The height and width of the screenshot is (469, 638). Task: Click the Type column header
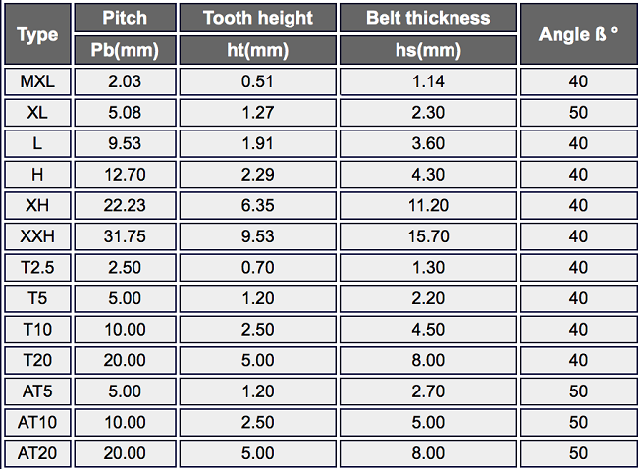coord(37,34)
